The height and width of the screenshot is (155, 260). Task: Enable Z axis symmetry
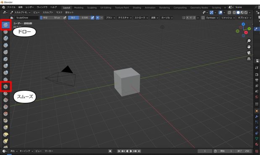194,18
